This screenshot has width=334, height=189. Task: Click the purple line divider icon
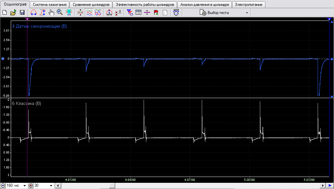tap(147, 13)
